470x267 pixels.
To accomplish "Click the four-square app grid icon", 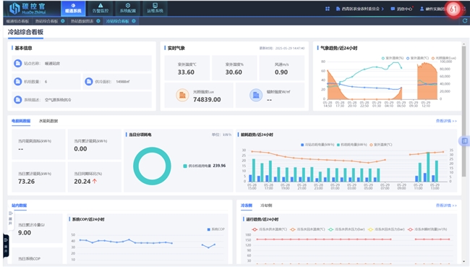I will [328, 9].
